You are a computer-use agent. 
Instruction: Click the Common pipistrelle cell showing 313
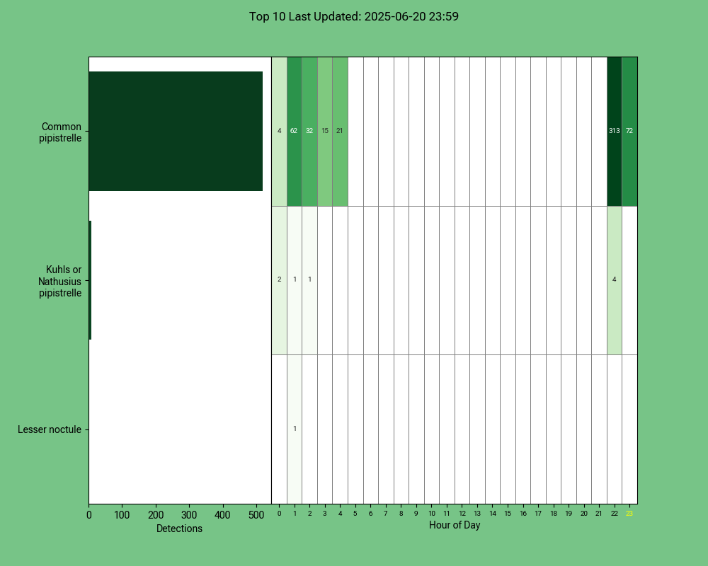pos(614,132)
